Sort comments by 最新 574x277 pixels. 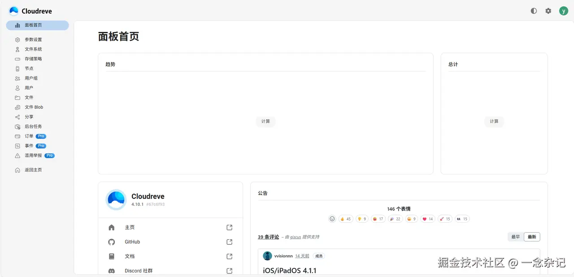(532, 237)
